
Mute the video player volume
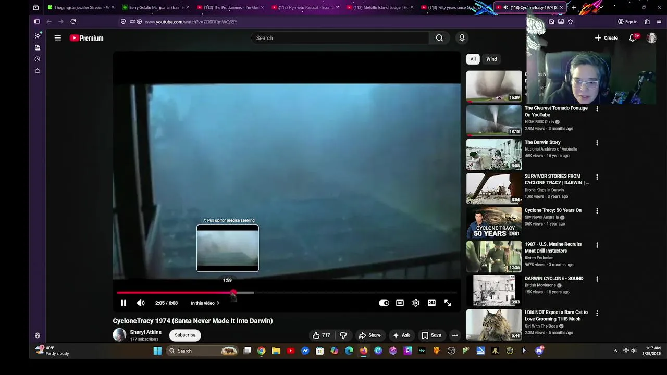[141, 303]
